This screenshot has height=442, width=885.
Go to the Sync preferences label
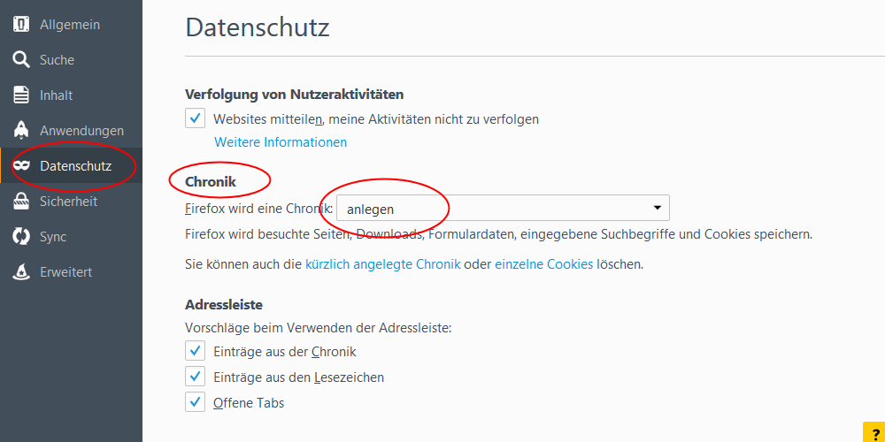click(53, 237)
